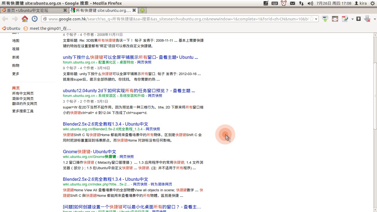Open the green download-arrow toolbar icon
The height and width of the screenshot is (212, 377).
325,19
